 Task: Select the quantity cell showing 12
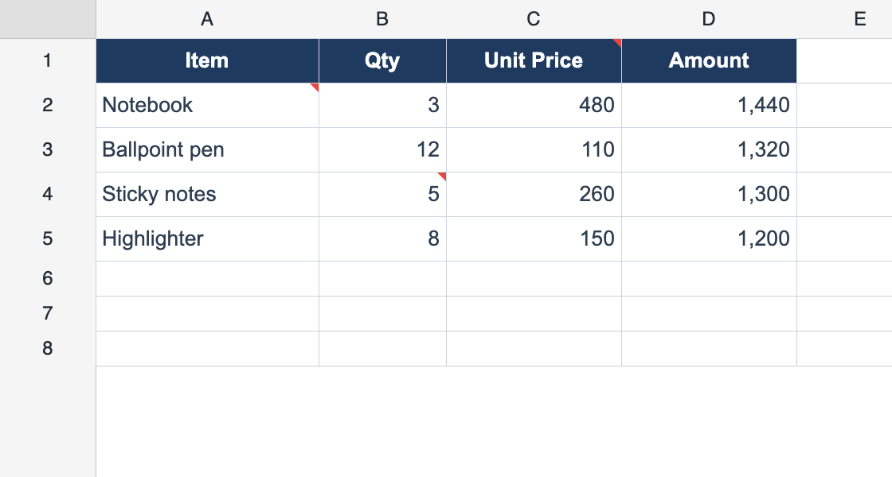tap(383, 150)
